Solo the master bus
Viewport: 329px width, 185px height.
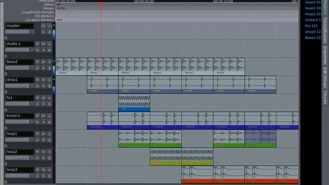pyautogui.click(x=49, y=26)
